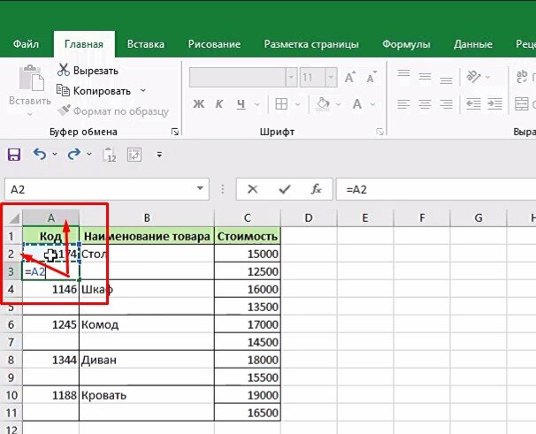Click the Borders icon
Screen dimensions: 536x434
point(281,104)
